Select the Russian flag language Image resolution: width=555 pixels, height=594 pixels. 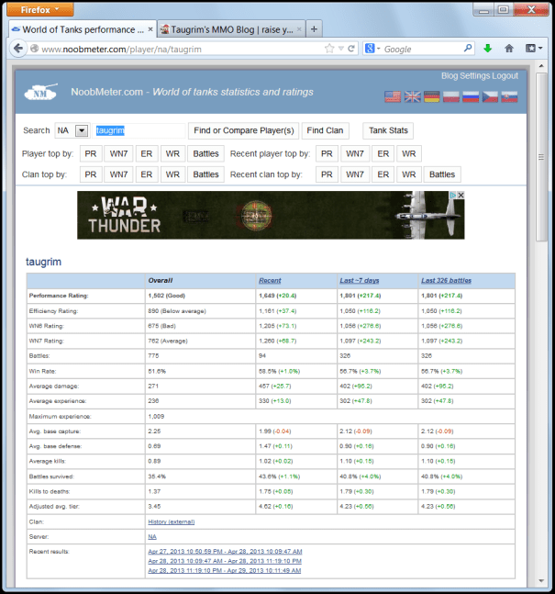coord(471,96)
